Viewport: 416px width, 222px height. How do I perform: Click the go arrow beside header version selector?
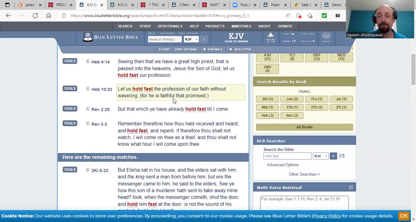point(204,39)
